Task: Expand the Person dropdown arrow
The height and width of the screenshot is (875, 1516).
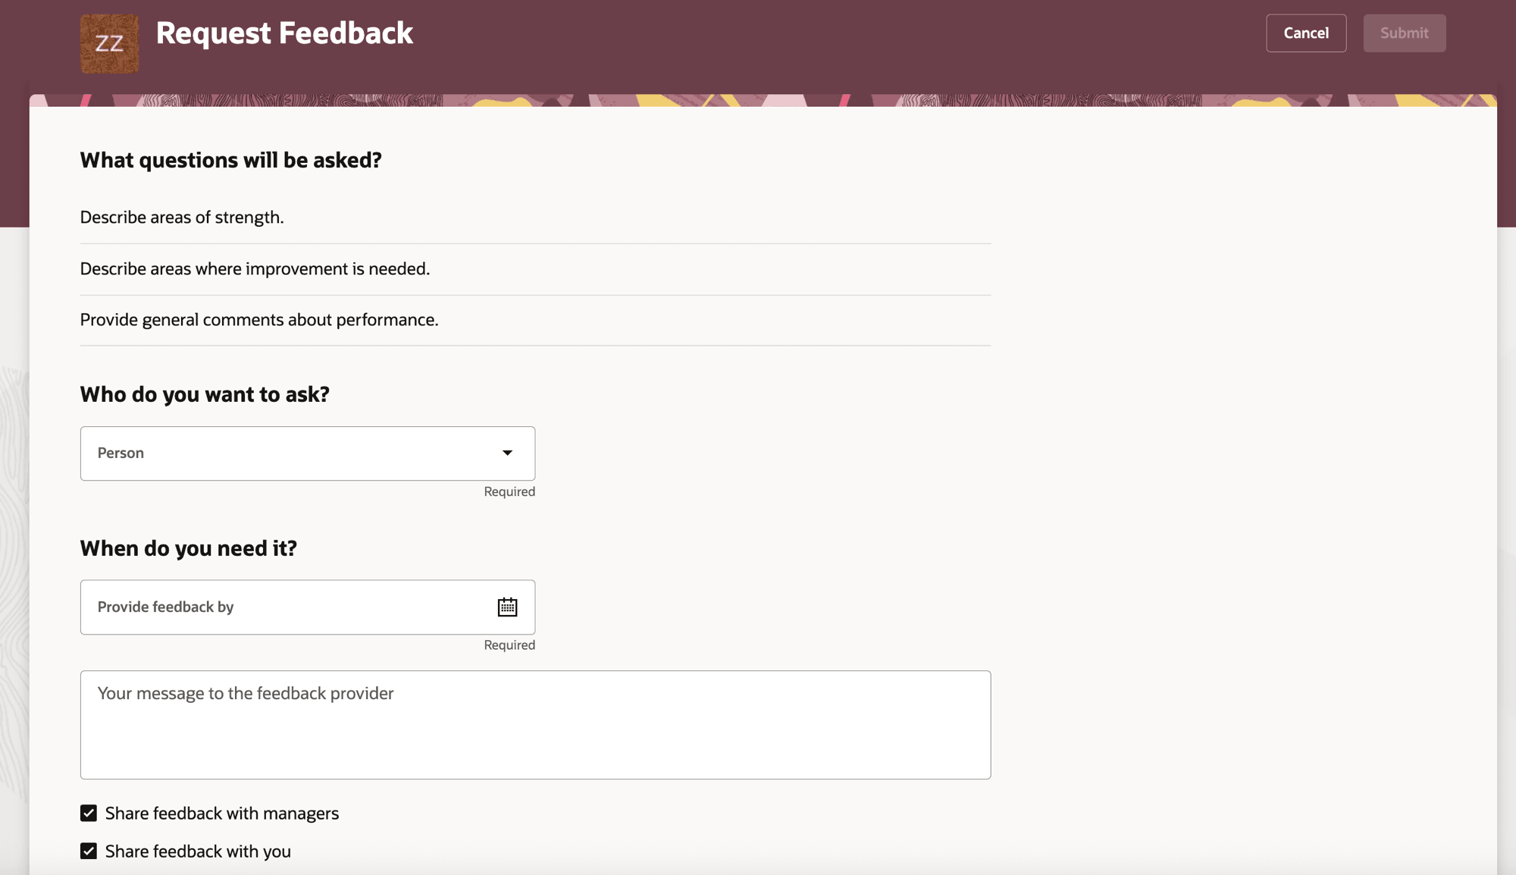Action: pos(507,453)
